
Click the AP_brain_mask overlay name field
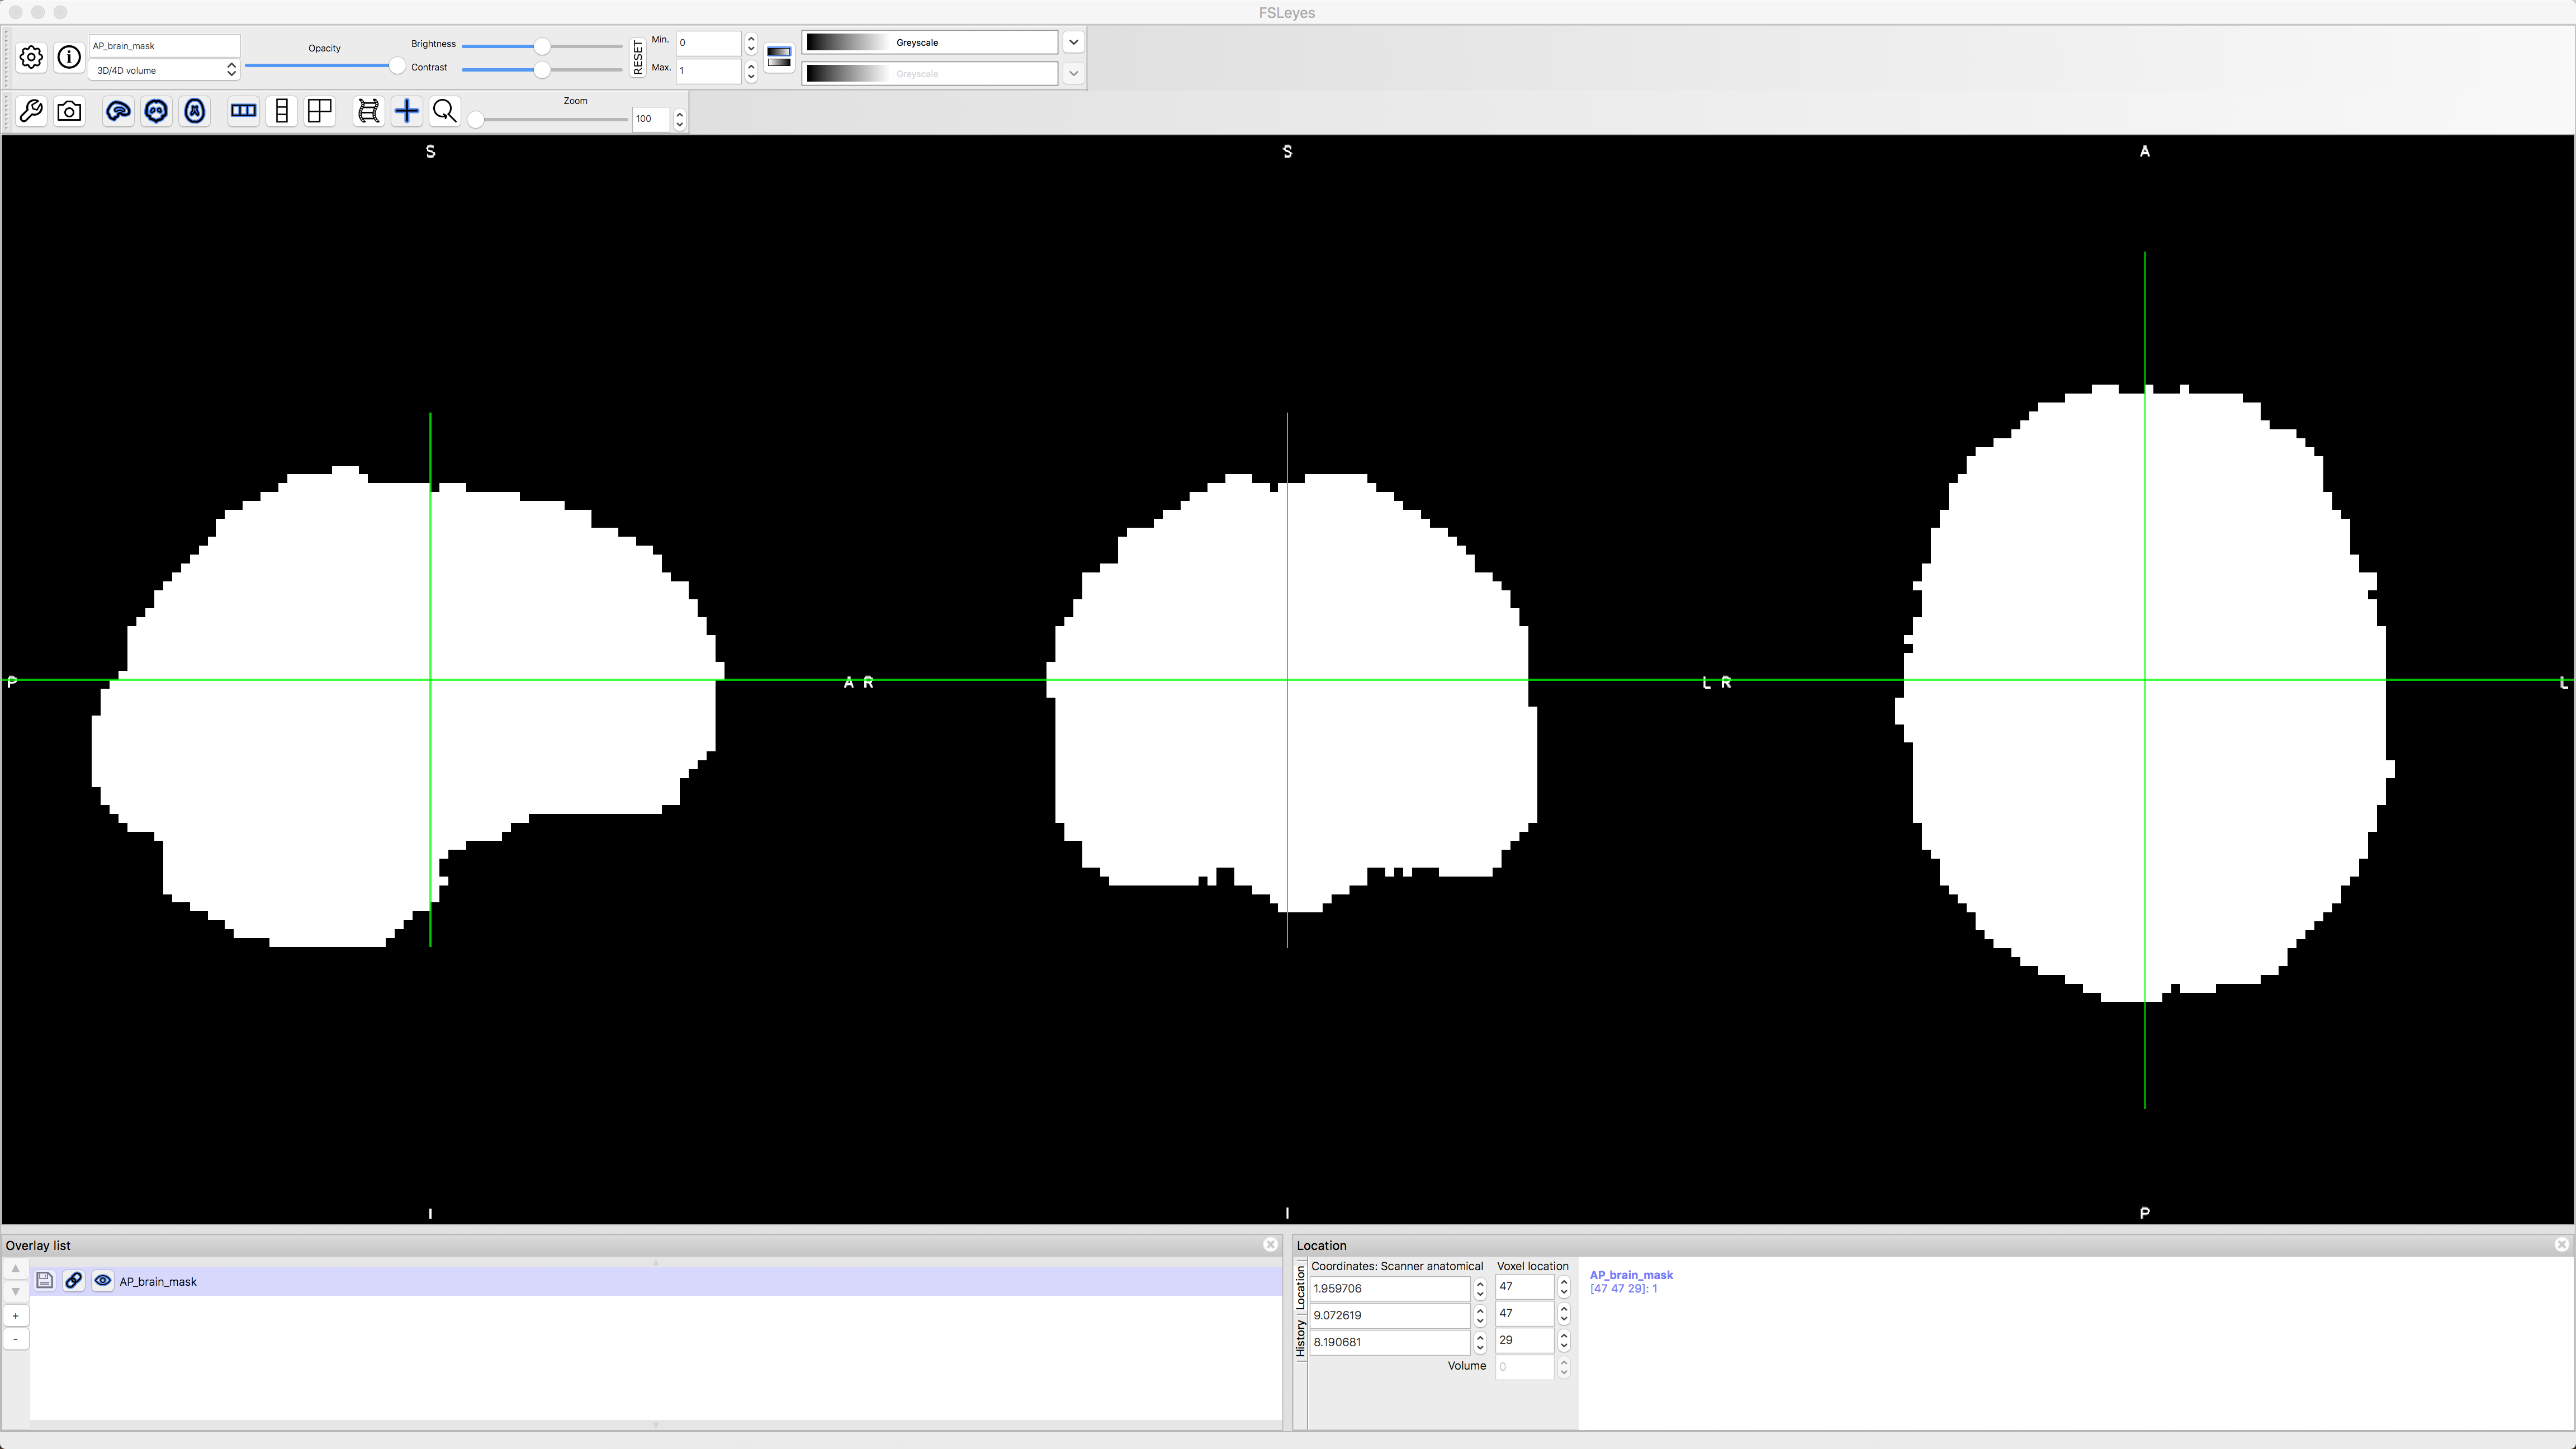164,45
